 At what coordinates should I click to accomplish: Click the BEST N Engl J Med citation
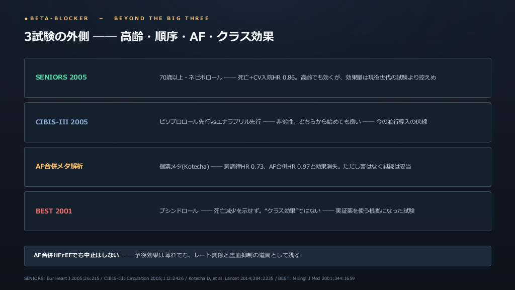click(316, 278)
